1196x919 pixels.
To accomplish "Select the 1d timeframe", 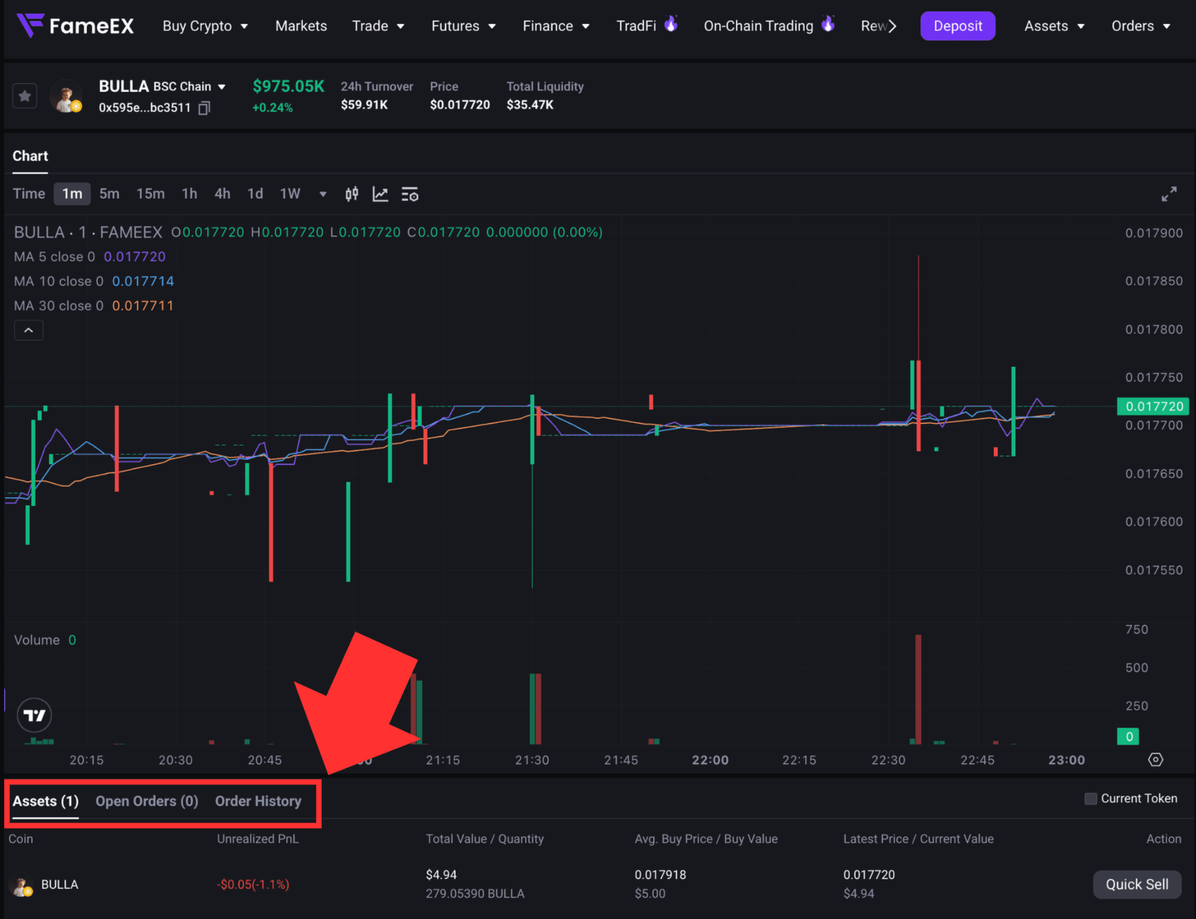I will pos(255,194).
